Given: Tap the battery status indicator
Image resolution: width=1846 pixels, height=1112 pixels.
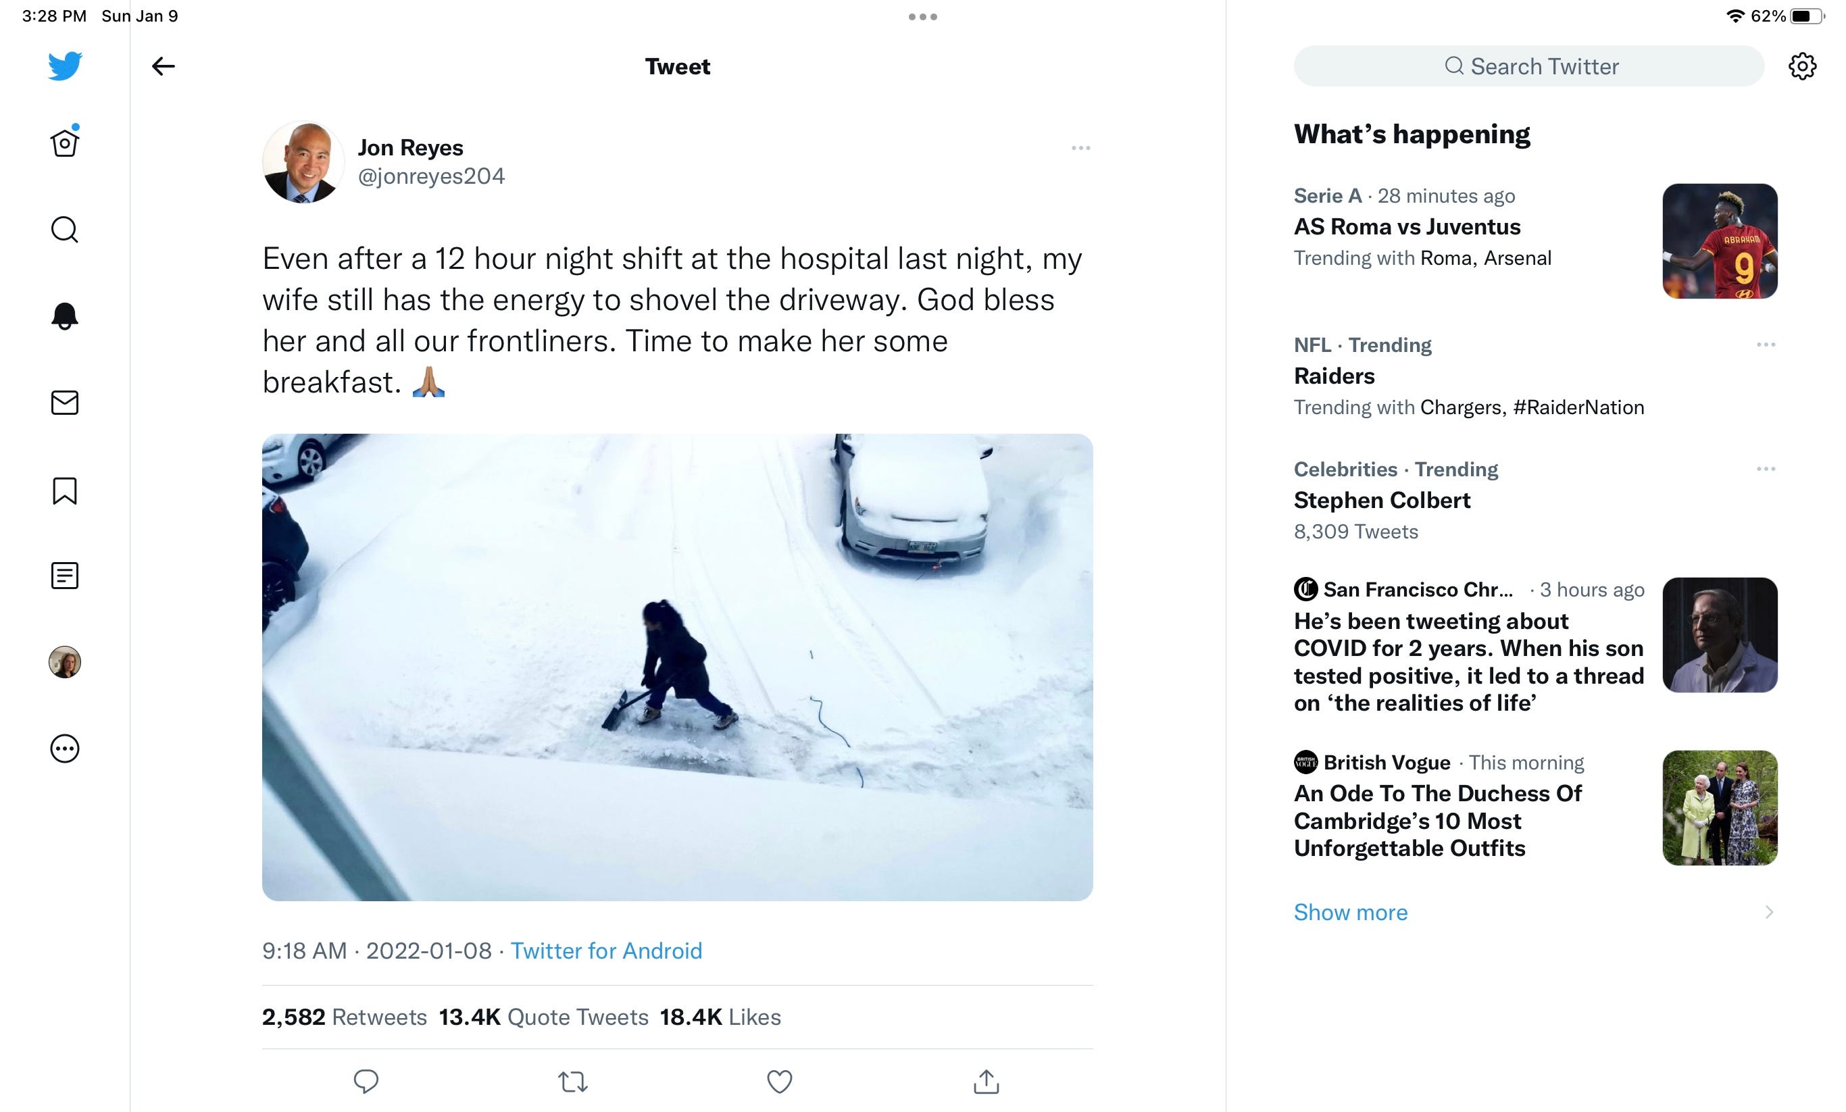Looking at the screenshot, I should click(x=1807, y=16).
